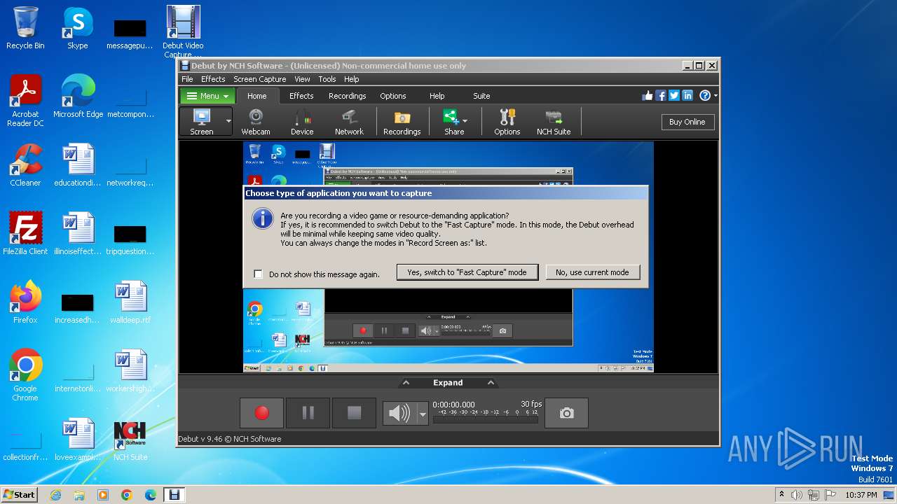
Task: Open the Effects menu in menu bar
Action: (x=213, y=79)
